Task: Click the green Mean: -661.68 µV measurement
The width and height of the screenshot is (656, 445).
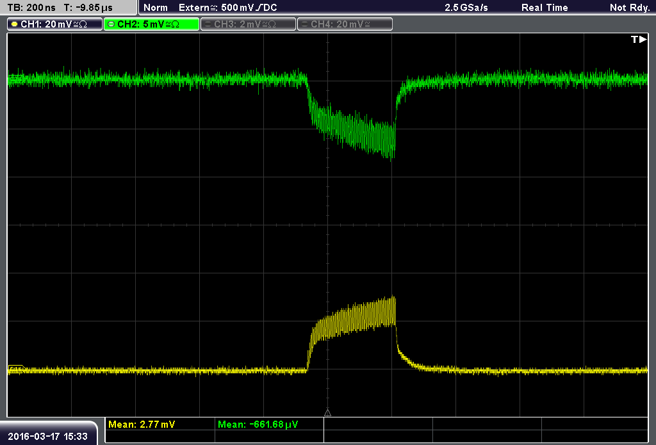Action: tap(258, 425)
